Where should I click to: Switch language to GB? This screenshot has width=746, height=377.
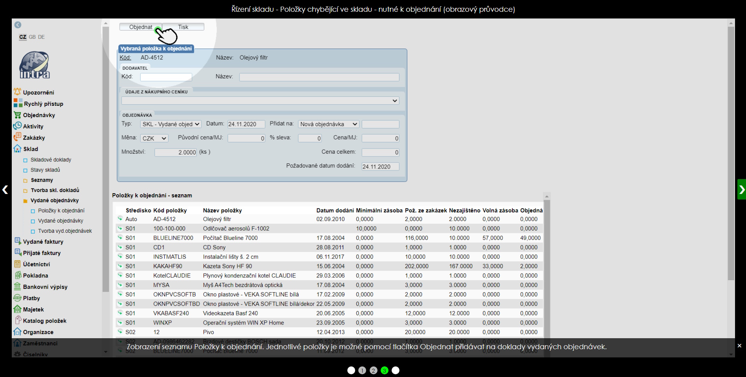32,37
